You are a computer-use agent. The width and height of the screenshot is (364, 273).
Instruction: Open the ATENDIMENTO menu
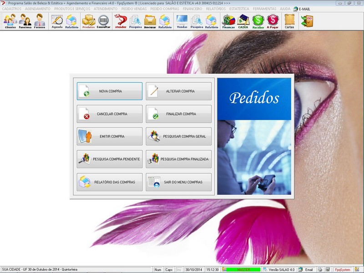click(x=106, y=9)
